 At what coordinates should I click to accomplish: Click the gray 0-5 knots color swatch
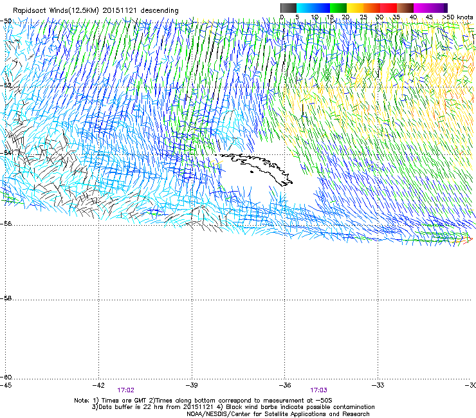288,8
